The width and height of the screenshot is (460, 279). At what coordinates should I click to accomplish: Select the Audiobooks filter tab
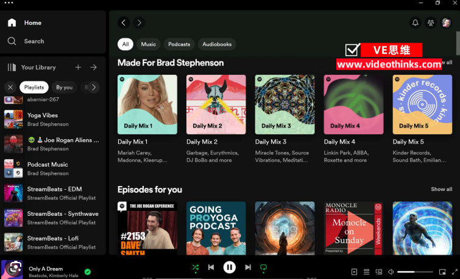(217, 44)
